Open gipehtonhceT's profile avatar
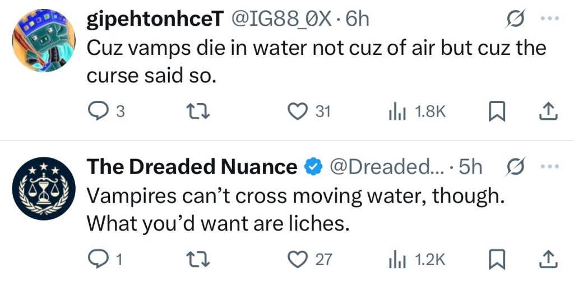The height and width of the screenshot is (281, 574). [x=44, y=40]
